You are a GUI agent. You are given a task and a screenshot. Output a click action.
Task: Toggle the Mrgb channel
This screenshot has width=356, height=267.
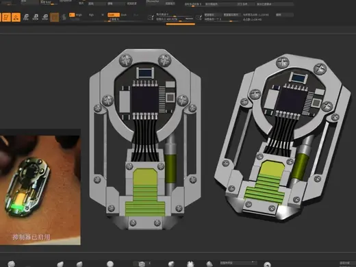(79, 15)
